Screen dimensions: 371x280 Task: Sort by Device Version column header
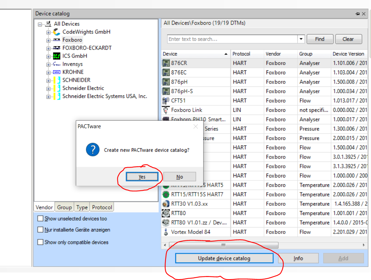click(349, 54)
